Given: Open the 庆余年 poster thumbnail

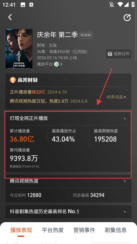Looking at the screenshot, I should coord(19,49).
